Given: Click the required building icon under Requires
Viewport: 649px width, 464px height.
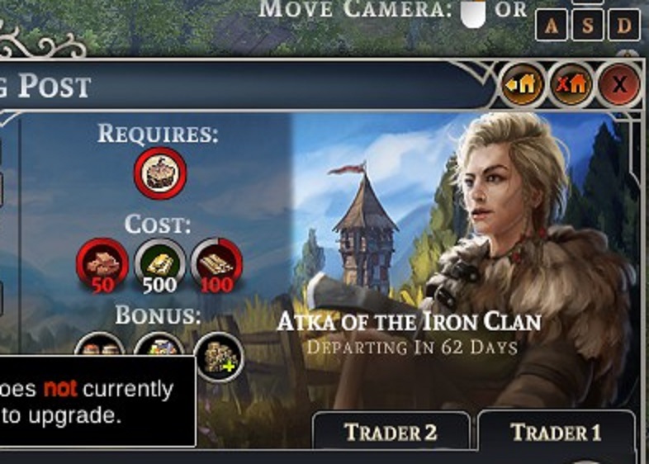Looking at the screenshot, I should 160,173.
